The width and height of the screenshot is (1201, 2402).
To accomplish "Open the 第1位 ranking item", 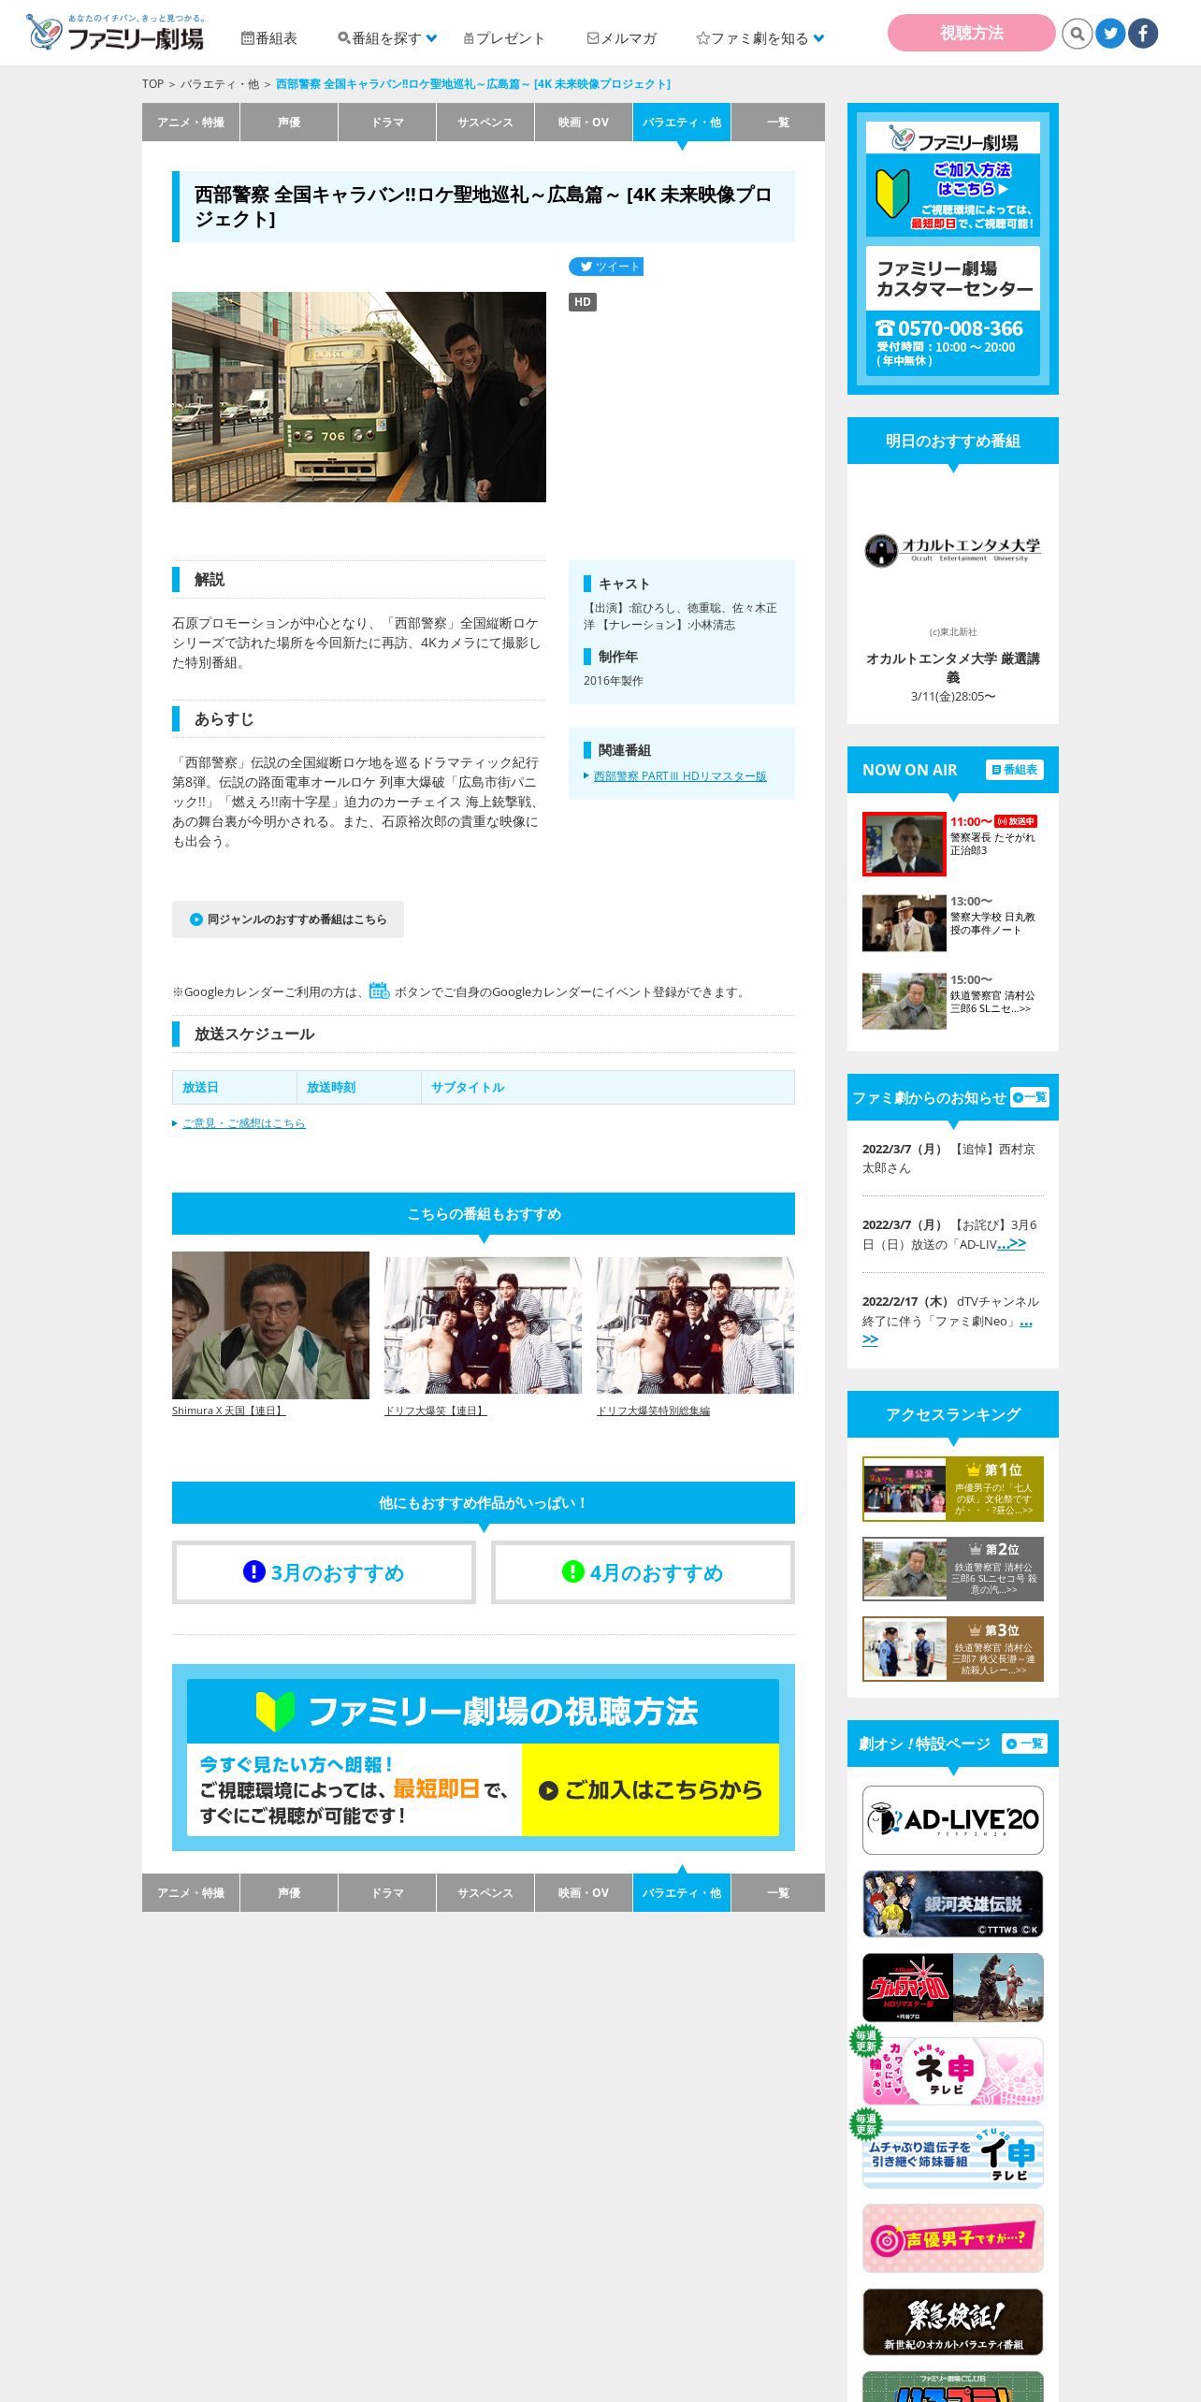I will coord(953,1489).
